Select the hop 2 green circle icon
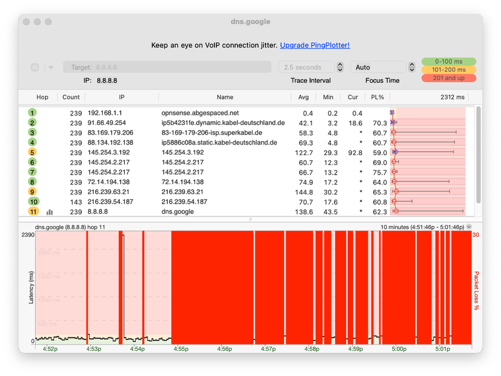 [x=32, y=122]
